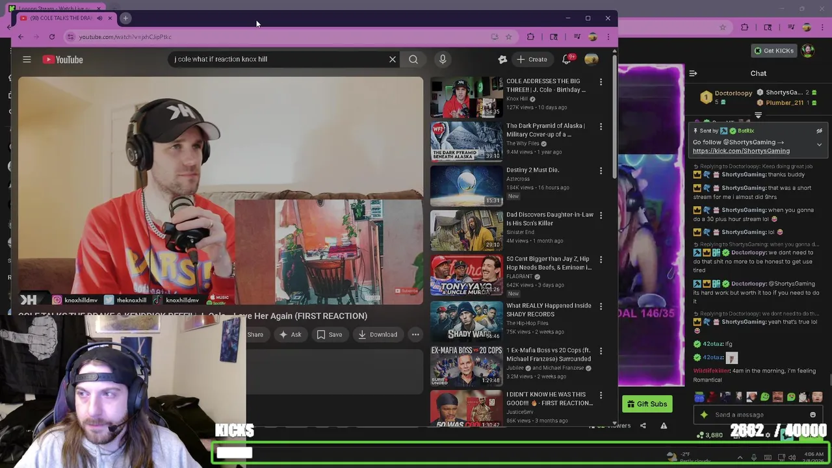Viewport: 832px width, 468px height.
Task: Open the taskbar clock 4:06 AM
Action: click(x=813, y=458)
